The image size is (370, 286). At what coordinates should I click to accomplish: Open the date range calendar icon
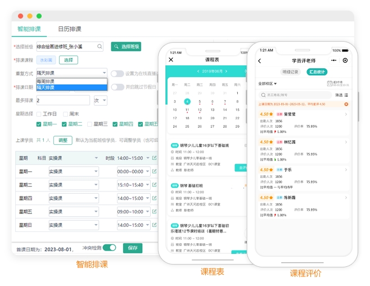coord(330,83)
